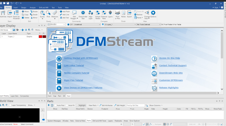Open the Analyze ribbon tab
The height and width of the screenshot is (126, 226).
(x=33, y=8)
